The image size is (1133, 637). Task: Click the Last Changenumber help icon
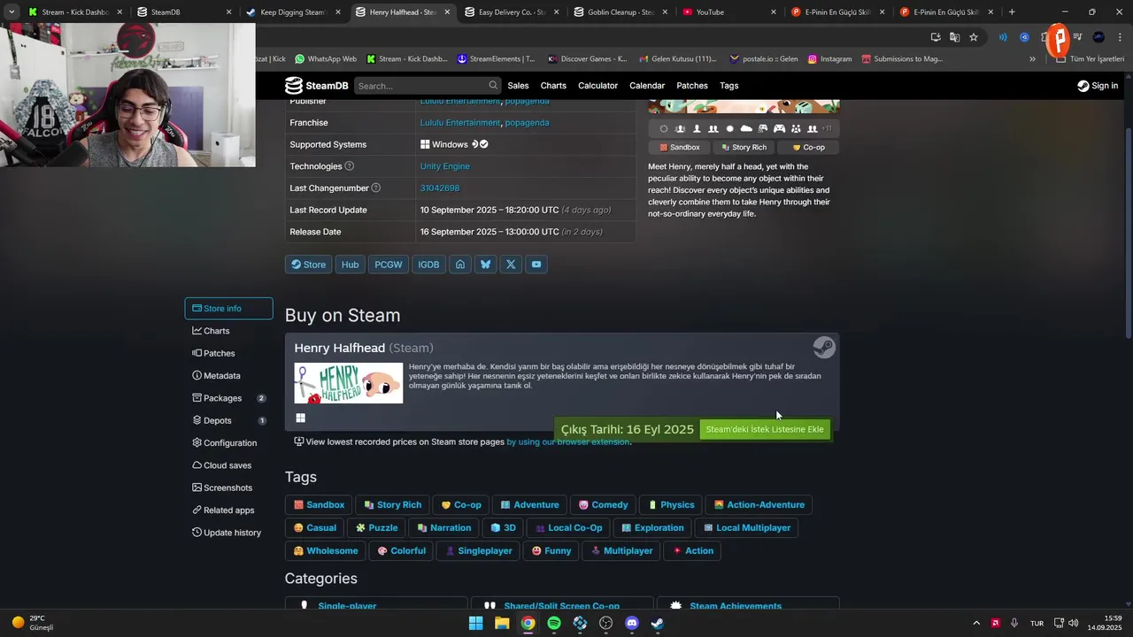(376, 188)
